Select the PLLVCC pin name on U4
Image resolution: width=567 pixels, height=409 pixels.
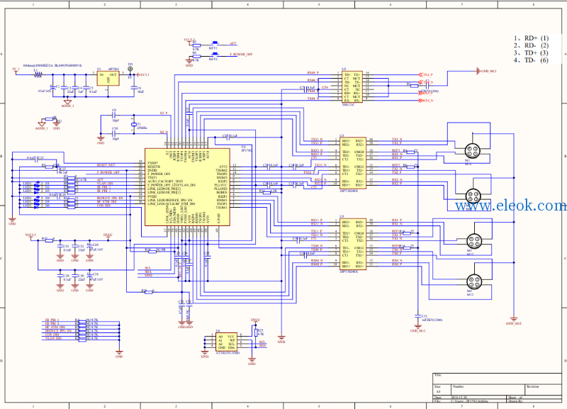[x=220, y=185]
